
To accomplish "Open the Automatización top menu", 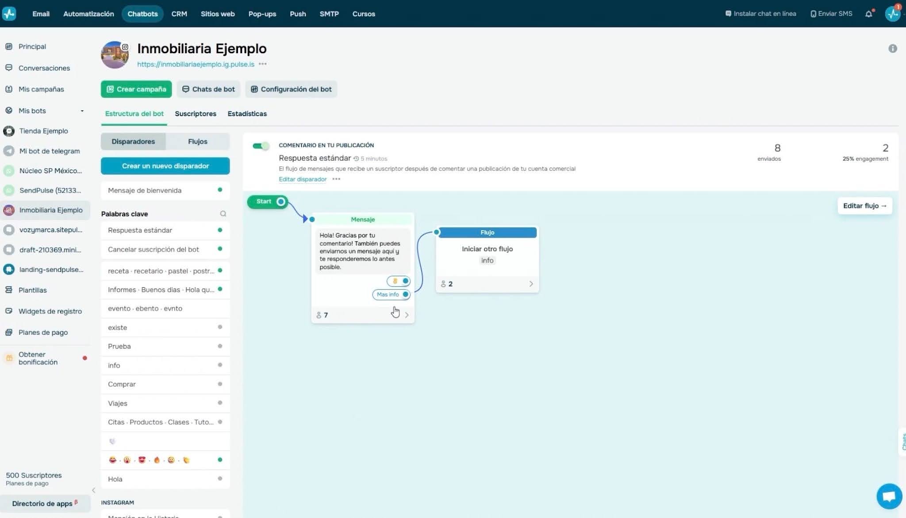I will point(88,14).
